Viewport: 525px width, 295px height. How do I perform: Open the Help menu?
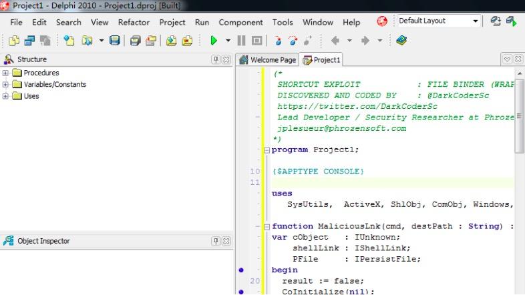pos(351,22)
